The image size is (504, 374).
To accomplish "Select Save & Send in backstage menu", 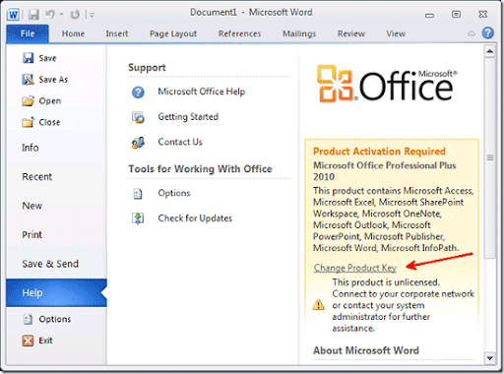I will coord(50,264).
